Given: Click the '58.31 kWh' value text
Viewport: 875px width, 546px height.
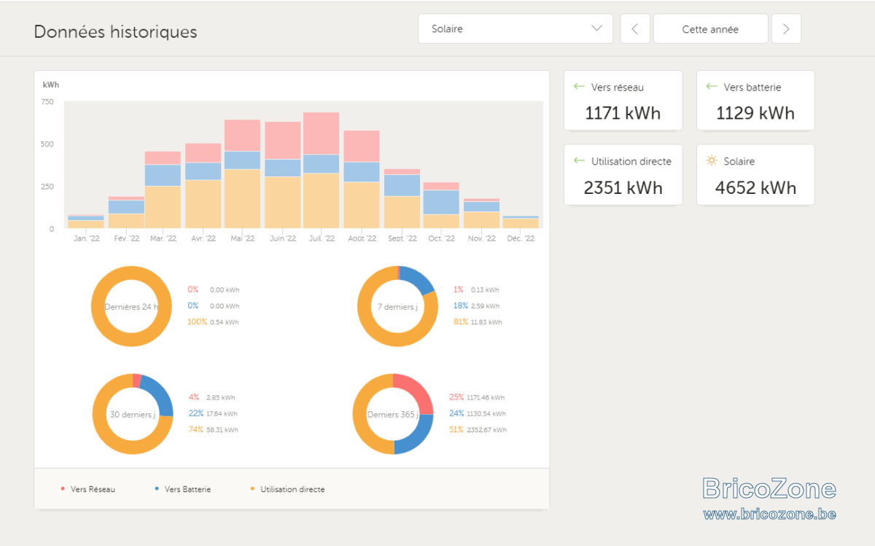Looking at the screenshot, I should [222, 430].
